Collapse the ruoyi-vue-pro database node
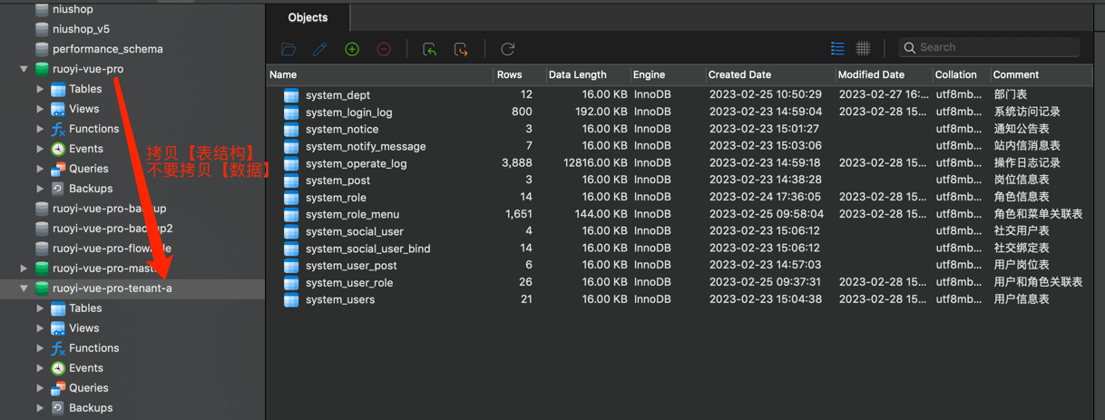 tap(24, 69)
